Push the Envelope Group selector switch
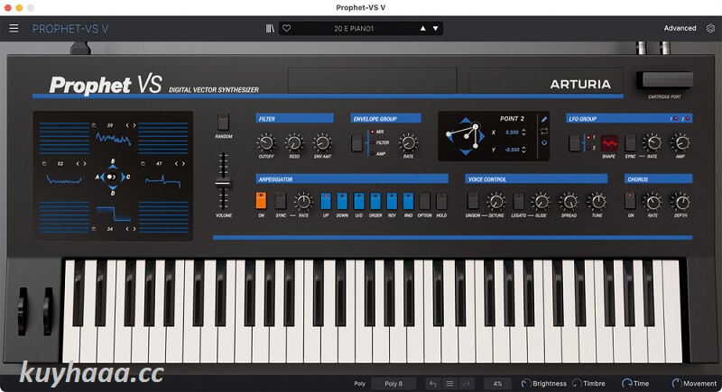 356,143
